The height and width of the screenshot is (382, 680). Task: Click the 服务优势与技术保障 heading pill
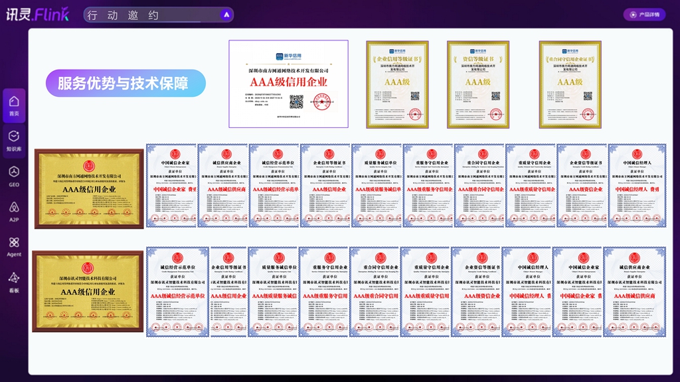tap(126, 83)
